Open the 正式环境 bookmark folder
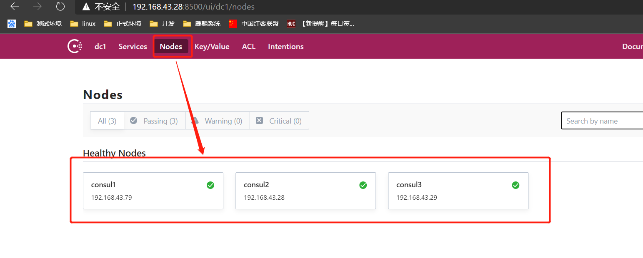Viewport: 643px width, 258px height. [x=123, y=24]
